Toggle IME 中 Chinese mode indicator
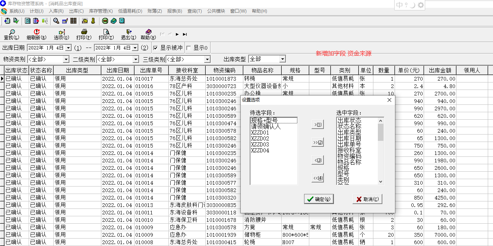Image resolution: width=493 pixels, height=246 pixels. [x=400, y=5]
